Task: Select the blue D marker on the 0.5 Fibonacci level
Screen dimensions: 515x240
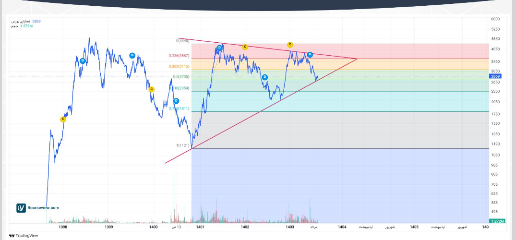Action: (x=264, y=77)
